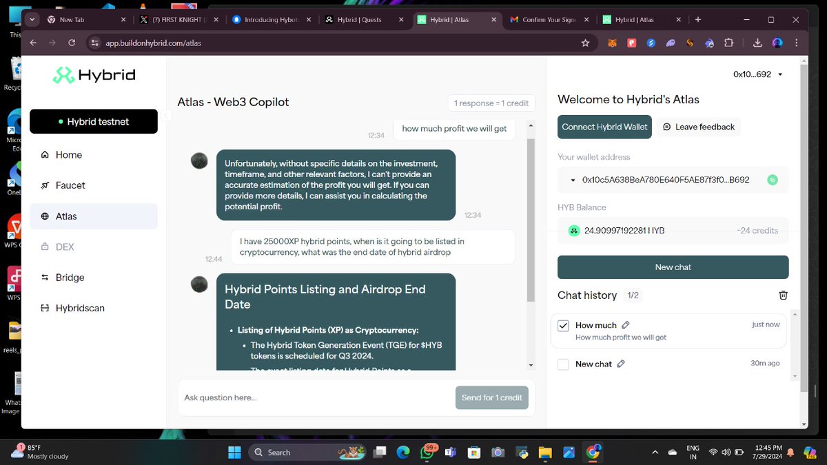827x465 pixels.
Task: Toggle the 'How much' chat checkbox
Action: pyautogui.click(x=563, y=325)
